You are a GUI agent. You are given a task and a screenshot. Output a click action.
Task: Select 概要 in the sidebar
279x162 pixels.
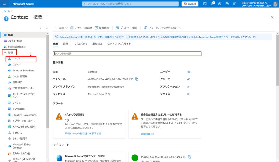[23, 35]
